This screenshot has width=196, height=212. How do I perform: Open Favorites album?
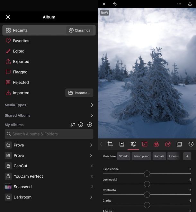click(x=49, y=41)
